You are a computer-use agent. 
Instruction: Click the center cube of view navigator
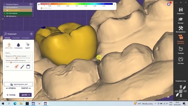181,91
